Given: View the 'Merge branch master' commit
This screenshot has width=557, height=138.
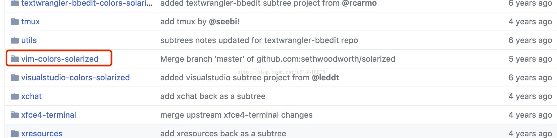Looking at the screenshot, I should [x=278, y=59].
